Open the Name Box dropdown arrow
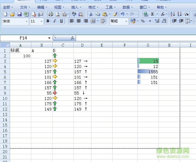This screenshot has height=162, width=196. 49,38
